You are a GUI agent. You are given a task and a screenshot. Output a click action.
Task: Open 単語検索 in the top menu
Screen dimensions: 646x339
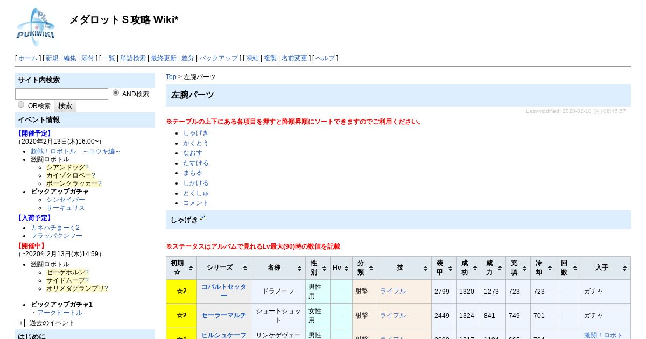pos(133,58)
